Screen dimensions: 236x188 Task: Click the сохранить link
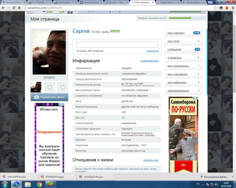(153, 51)
